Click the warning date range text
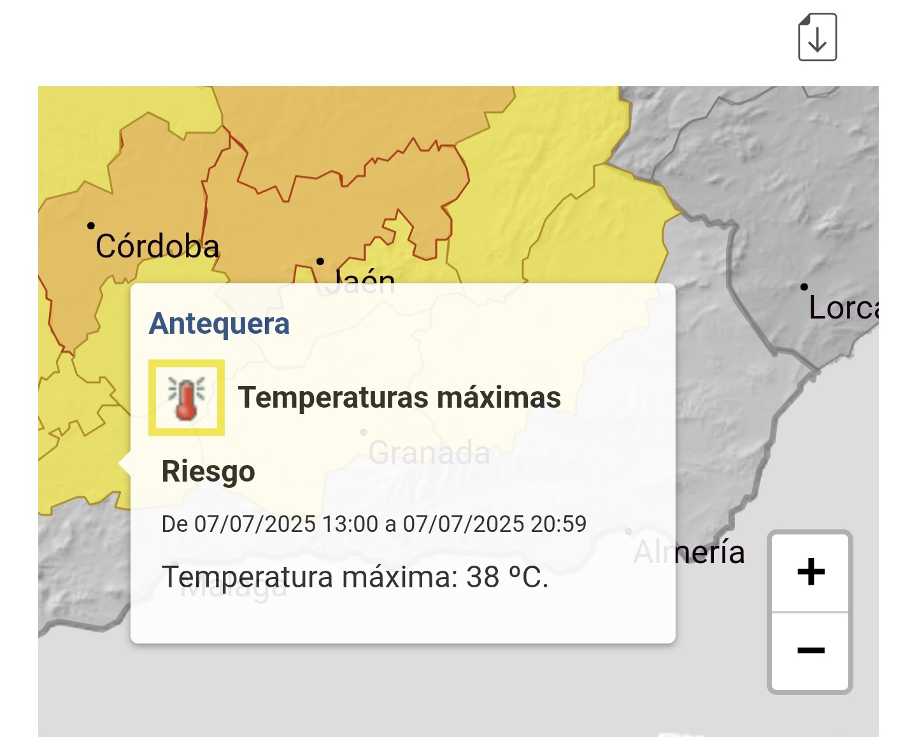 [x=374, y=524]
